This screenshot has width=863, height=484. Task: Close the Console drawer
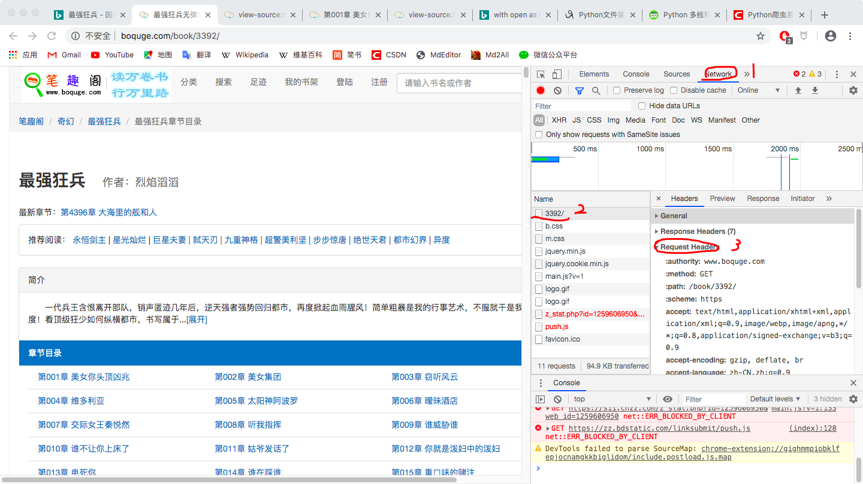point(853,383)
